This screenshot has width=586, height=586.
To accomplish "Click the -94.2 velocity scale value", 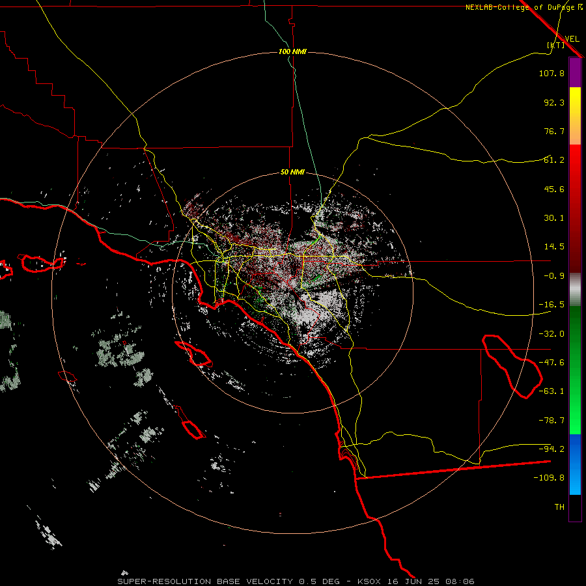I will pyautogui.click(x=551, y=449).
